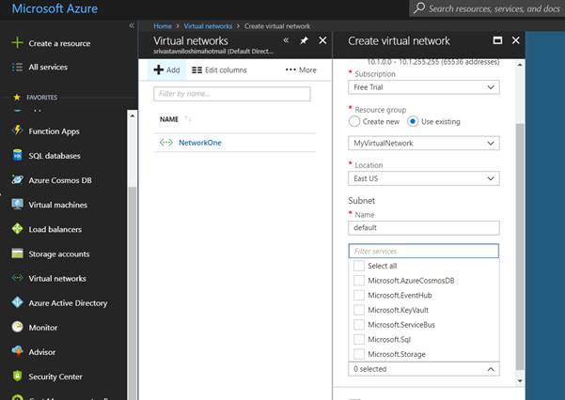The image size is (565, 400).
Task: Open the Virtual machines monitor icon
Action: (x=17, y=204)
